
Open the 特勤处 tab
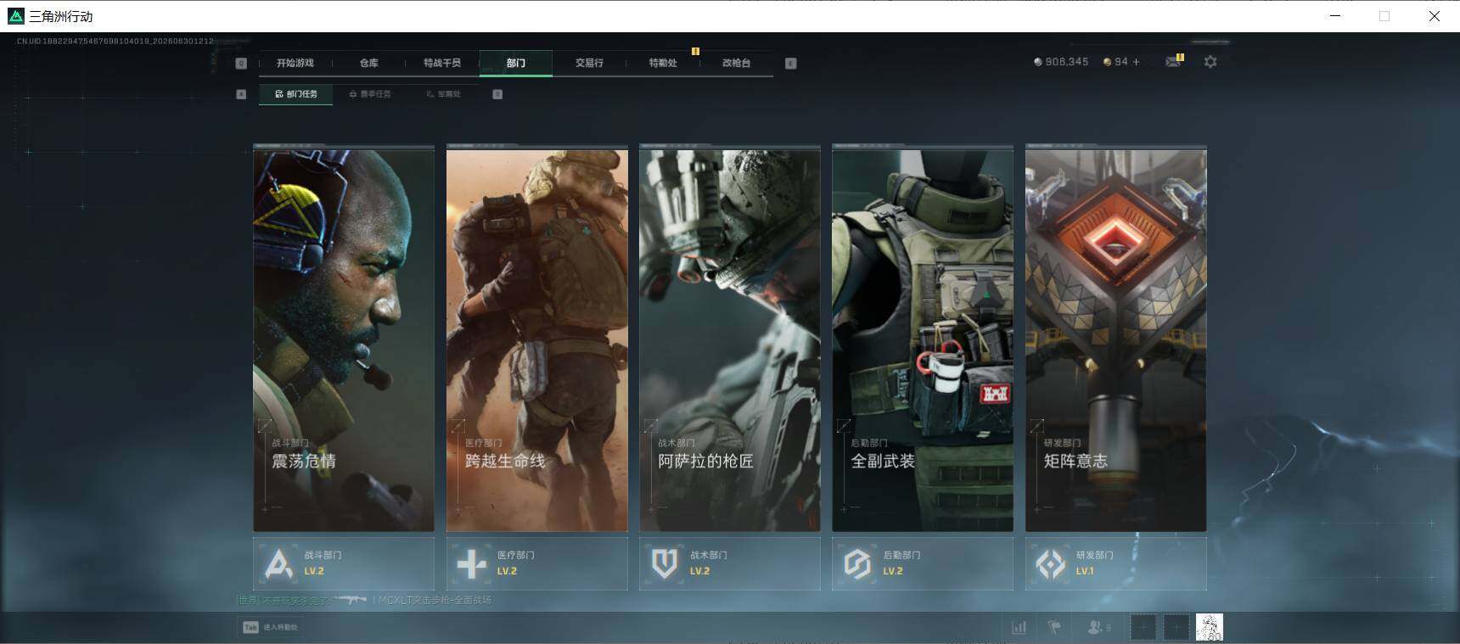[663, 63]
